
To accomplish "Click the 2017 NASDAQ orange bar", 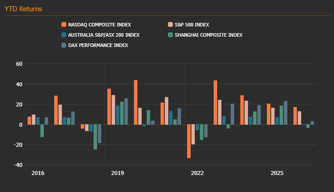I will [56, 110].
